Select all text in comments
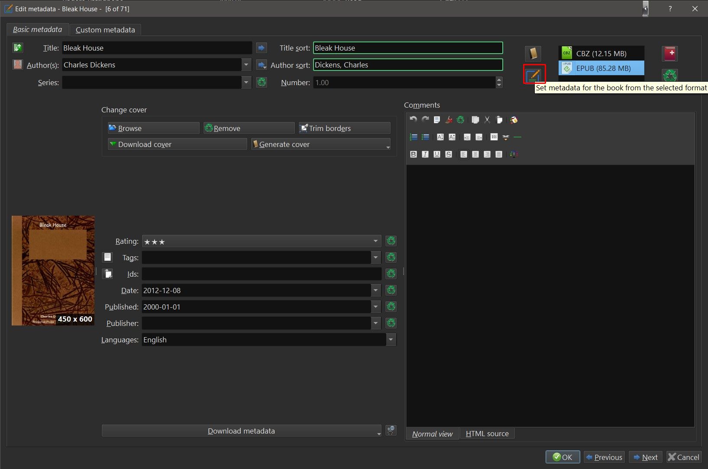 coord(437,120)
